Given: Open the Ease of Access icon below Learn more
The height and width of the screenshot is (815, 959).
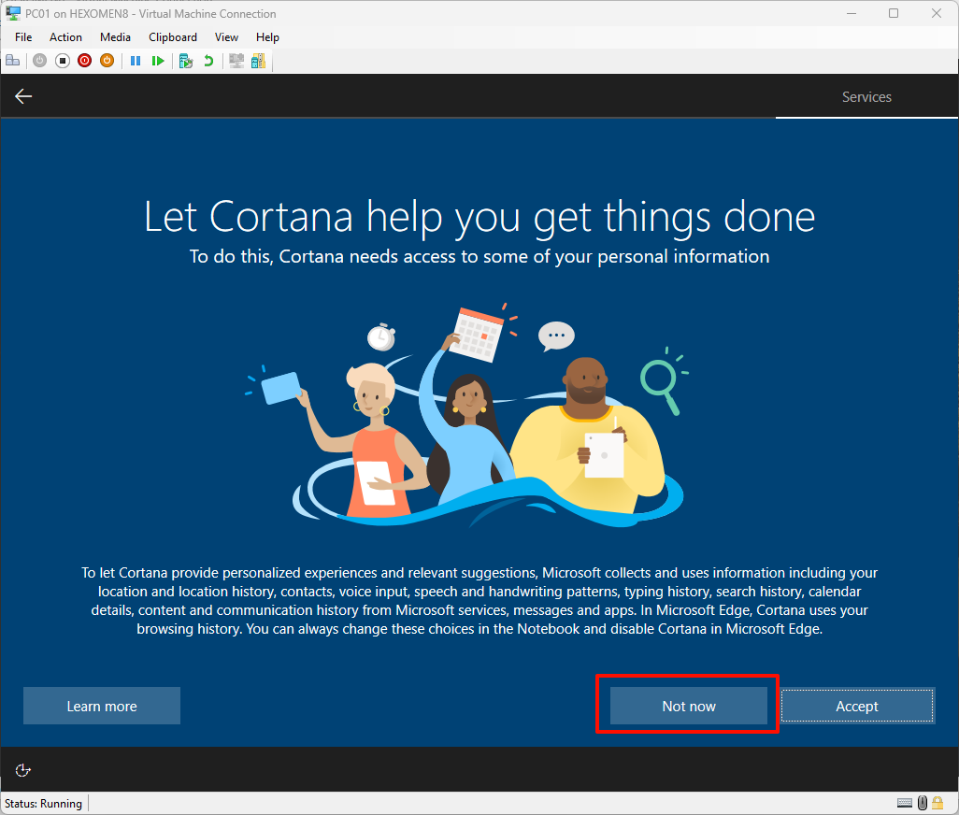Looking at the screenshot, I should [x=22, y=770].
